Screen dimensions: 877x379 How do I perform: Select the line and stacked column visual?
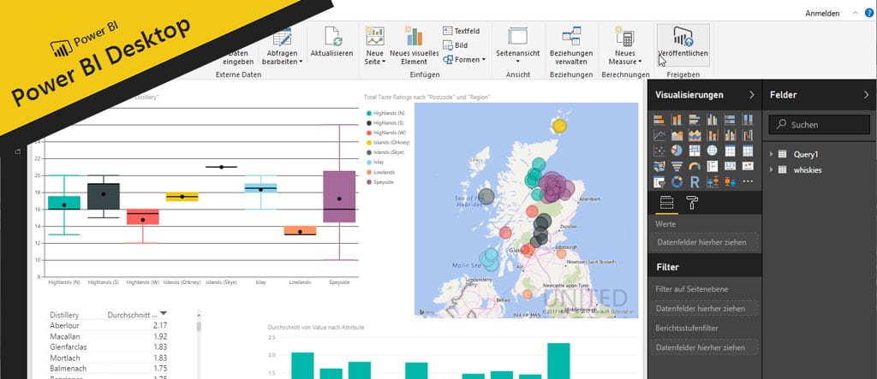pyautogui.click(x=712, y=135)
